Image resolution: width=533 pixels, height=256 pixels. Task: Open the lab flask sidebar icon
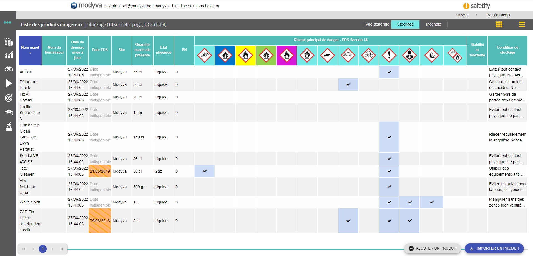click(x=9, y=126)
